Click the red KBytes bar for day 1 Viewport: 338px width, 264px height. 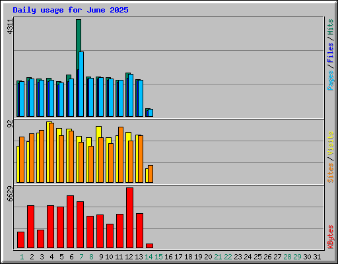pos(20,240)
